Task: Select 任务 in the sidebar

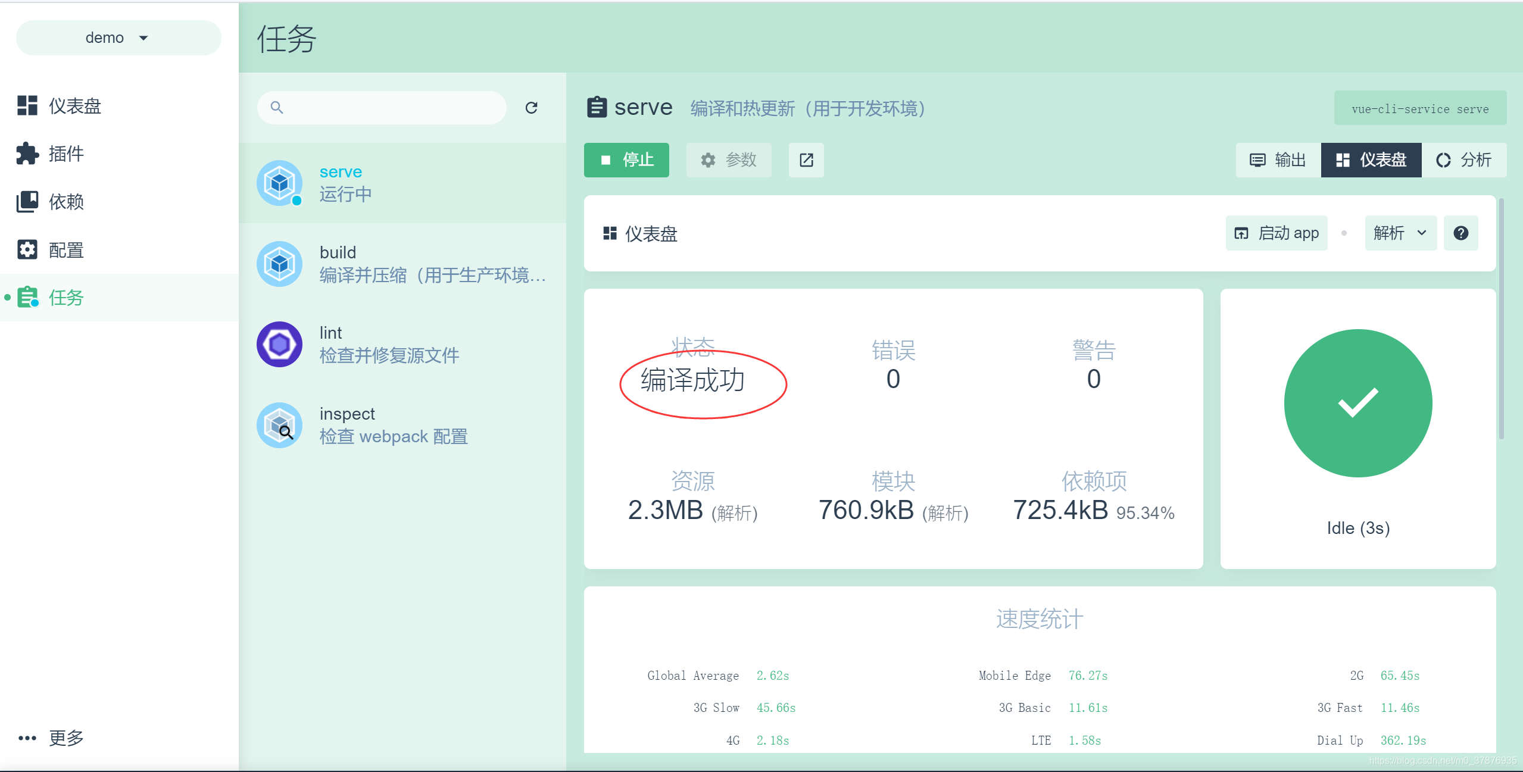Action: point(119,298)
